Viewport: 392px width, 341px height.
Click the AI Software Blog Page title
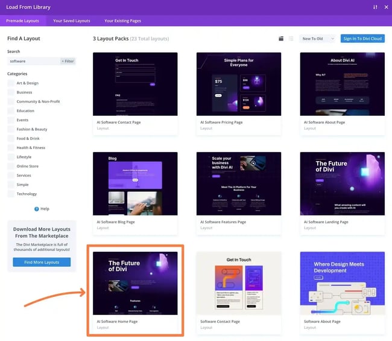(116, 222)
